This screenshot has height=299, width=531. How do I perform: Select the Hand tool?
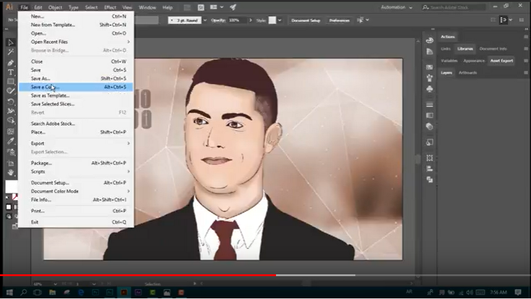(11, 172)
